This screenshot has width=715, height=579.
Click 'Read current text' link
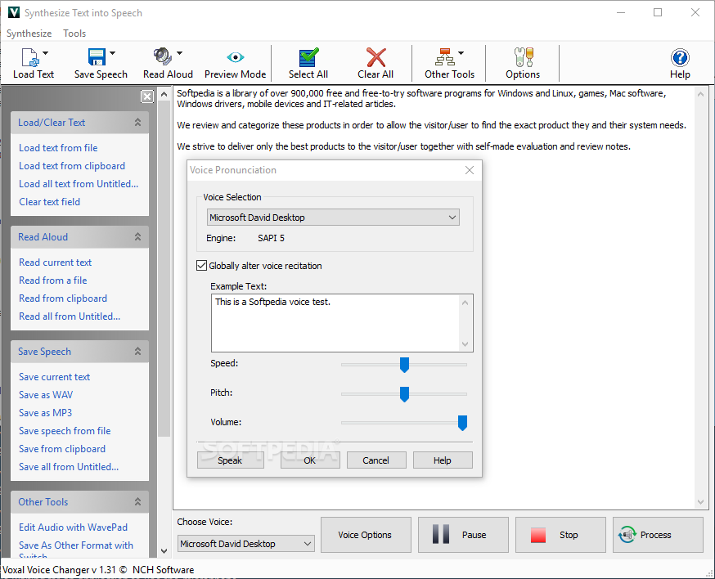pos(55,263)
